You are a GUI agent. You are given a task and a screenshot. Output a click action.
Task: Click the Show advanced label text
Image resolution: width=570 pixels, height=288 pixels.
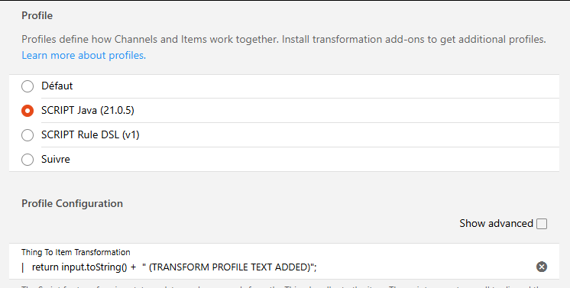pyautogui.click(x=496, y=223)
